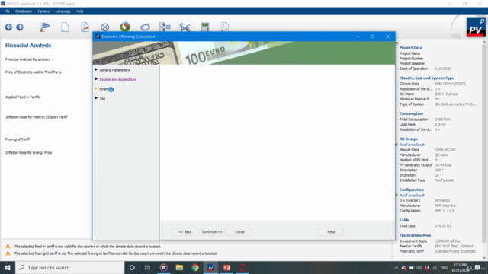
Task: Open the 3D Design house icon
Action: (x=125, y=27)
